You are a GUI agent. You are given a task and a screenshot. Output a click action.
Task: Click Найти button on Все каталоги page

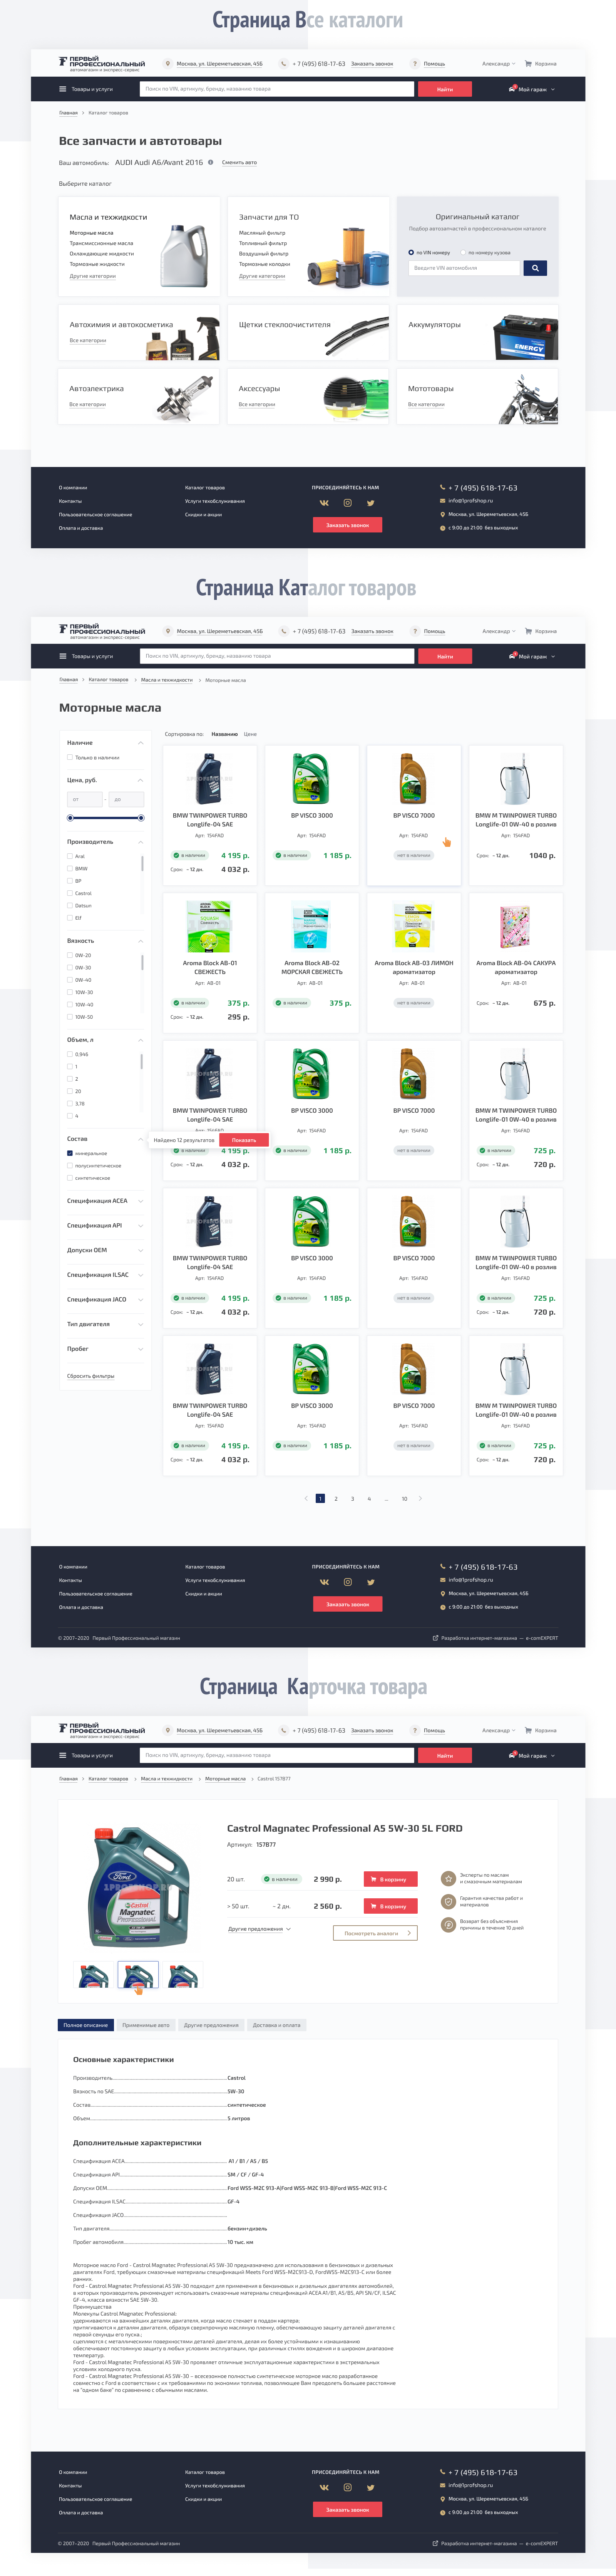445,89
